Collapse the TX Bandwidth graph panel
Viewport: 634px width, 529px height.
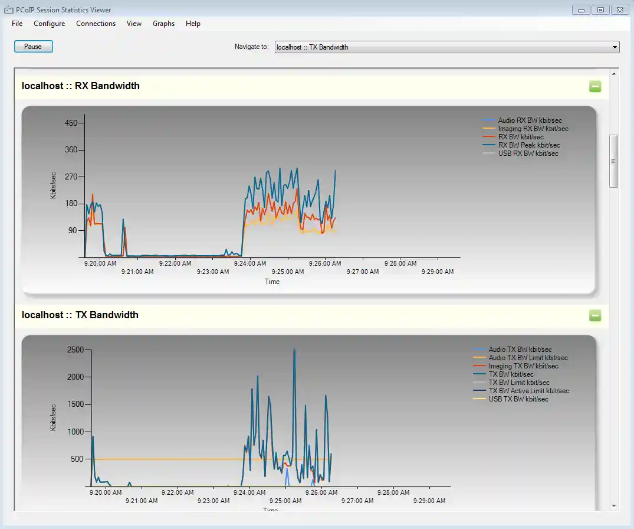(x=595, y=316)
